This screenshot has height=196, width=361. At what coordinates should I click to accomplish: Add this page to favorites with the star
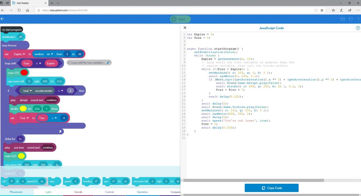coord(322,10)
